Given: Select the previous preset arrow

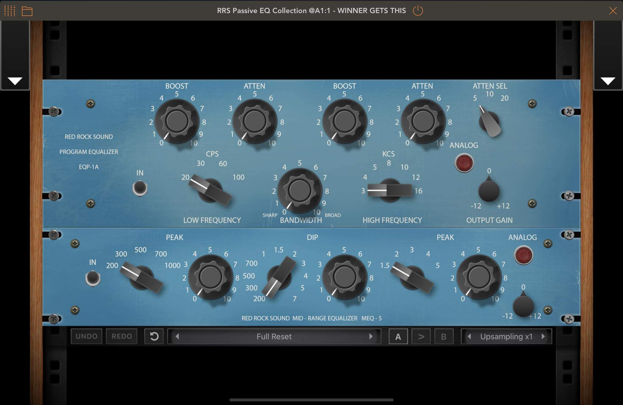Looking at the screenshot, I should tap(177, 336).
